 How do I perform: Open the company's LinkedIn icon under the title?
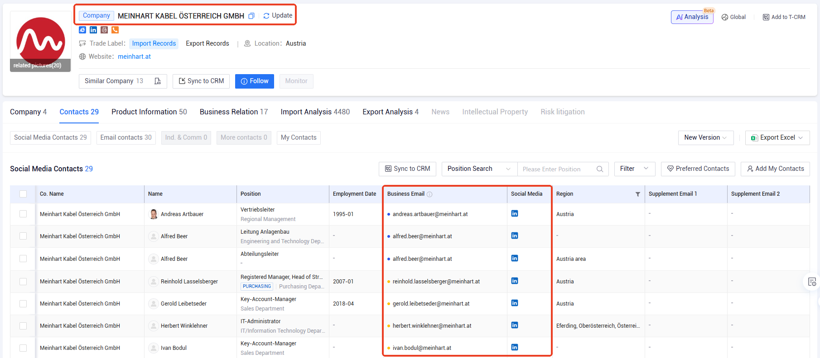[x=93, y=30]
